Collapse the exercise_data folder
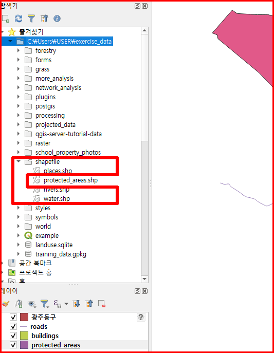 pyautogui.click(x=10, y=41)
